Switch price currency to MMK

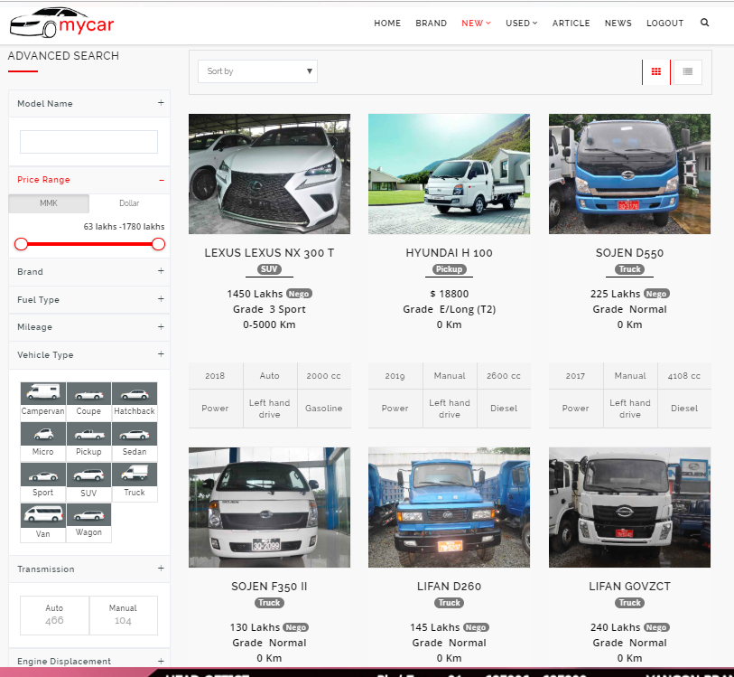click(x=49, y=203)
